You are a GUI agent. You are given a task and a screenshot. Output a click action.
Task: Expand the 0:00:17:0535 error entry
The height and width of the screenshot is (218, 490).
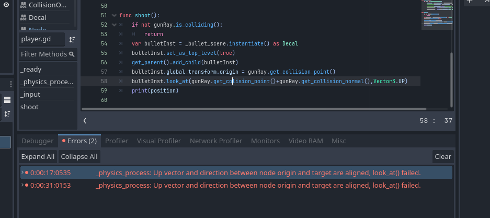[x=22, y=172]
